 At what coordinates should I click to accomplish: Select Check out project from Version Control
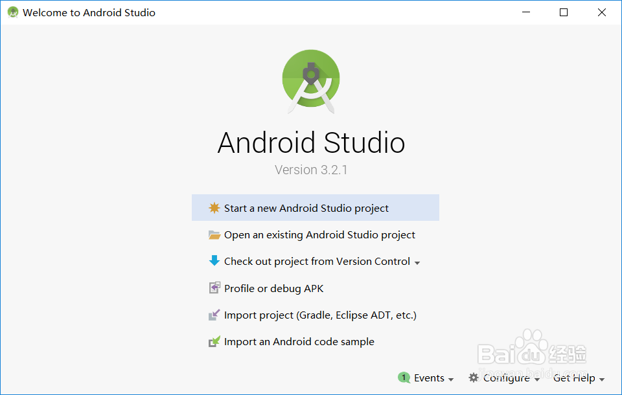[x=317, y=262]
